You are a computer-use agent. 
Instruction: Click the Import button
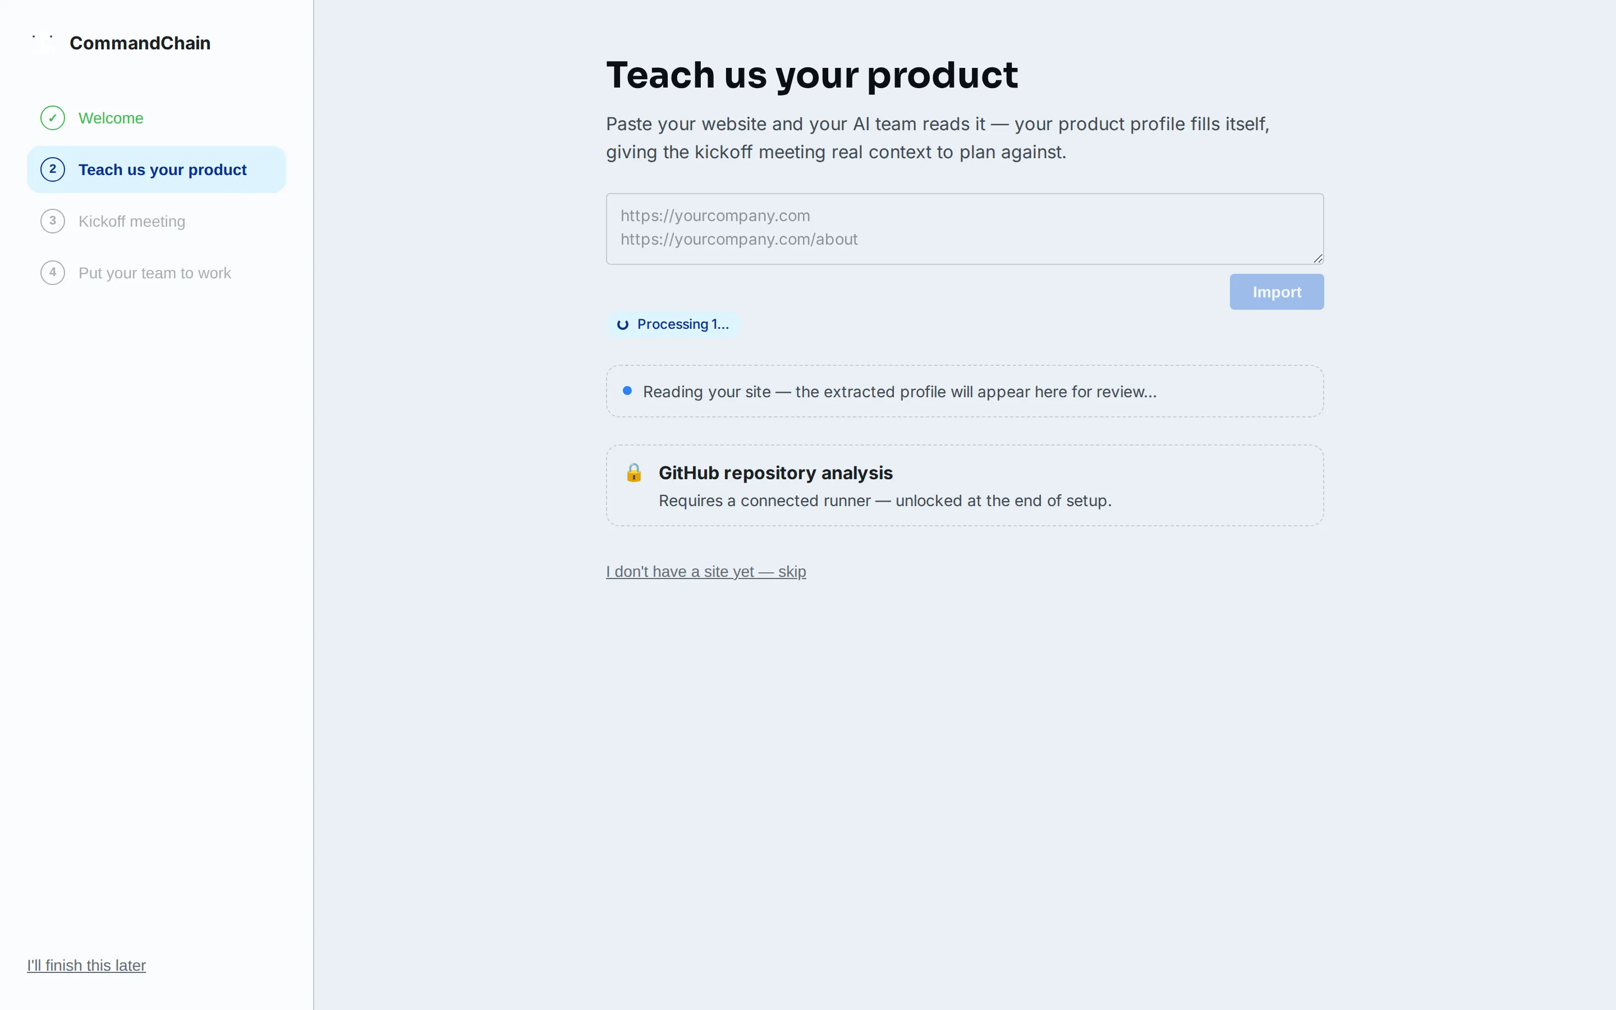(1276, 292)
